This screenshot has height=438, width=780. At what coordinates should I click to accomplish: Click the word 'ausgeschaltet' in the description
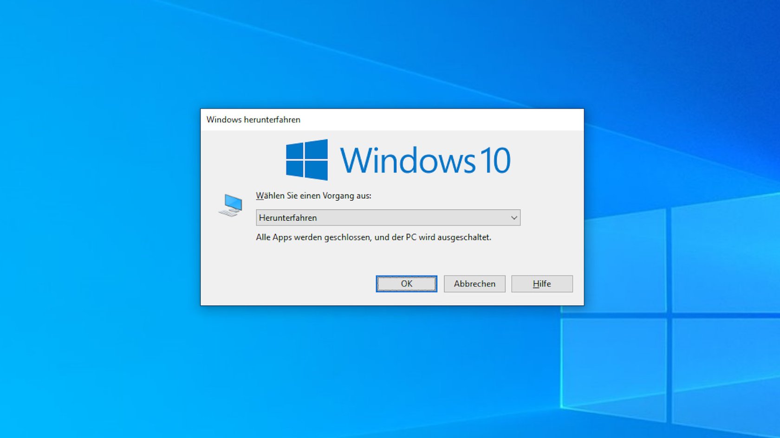tap(463, 237)
